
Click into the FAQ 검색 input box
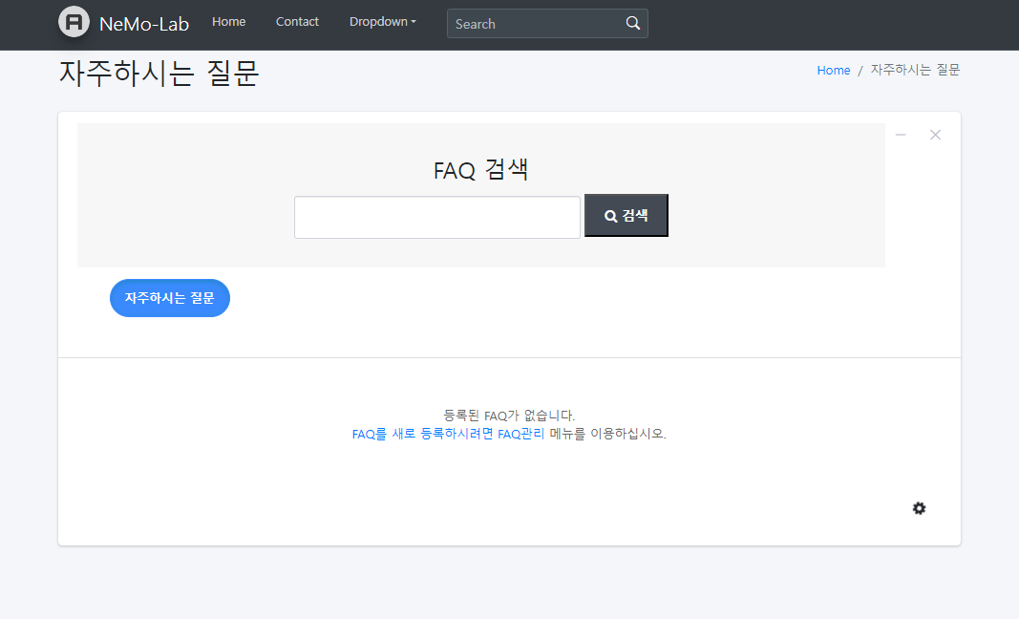click(x=436, y=217)
